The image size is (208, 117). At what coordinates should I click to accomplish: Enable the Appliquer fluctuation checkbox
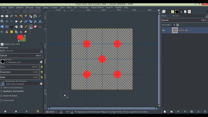tap(1, 91)
